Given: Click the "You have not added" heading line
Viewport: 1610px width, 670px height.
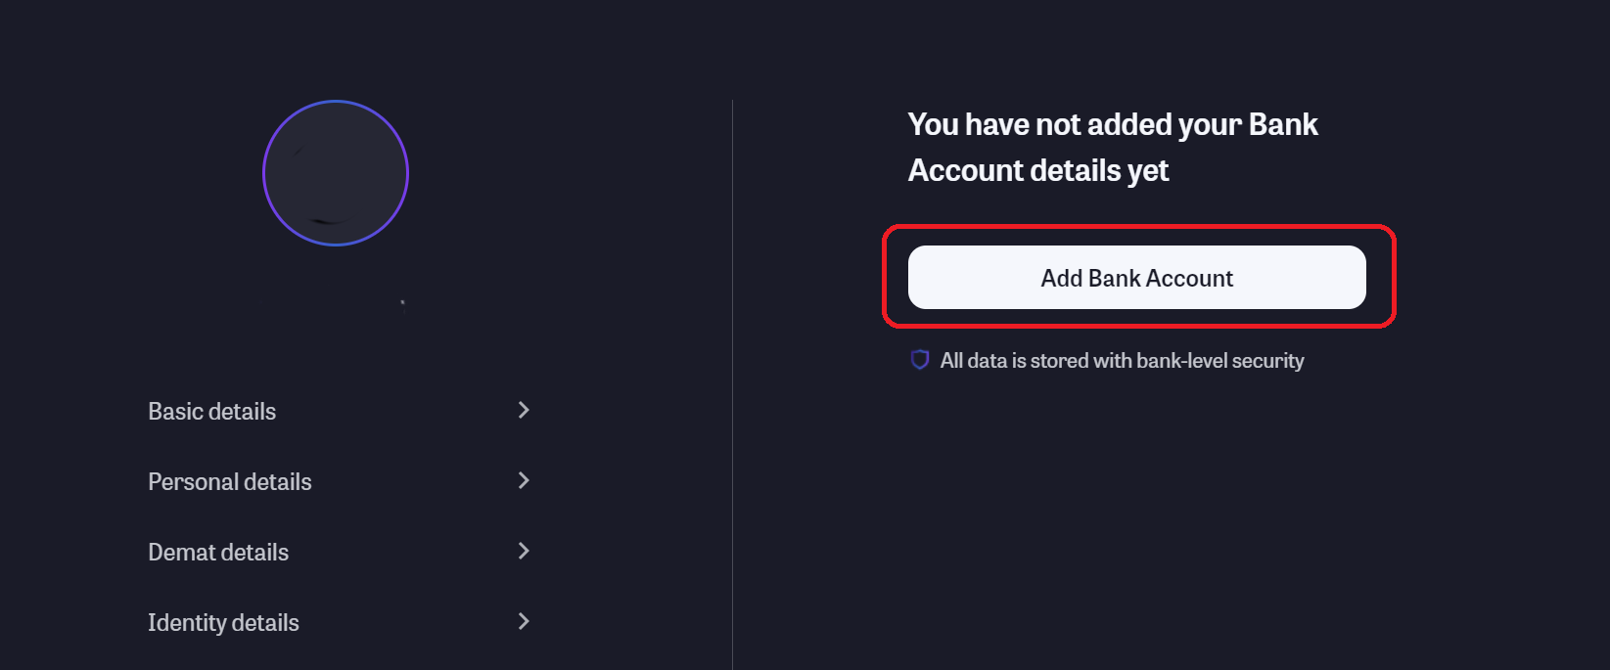Looking at the screenshot, I should [x=1077, y=125].
